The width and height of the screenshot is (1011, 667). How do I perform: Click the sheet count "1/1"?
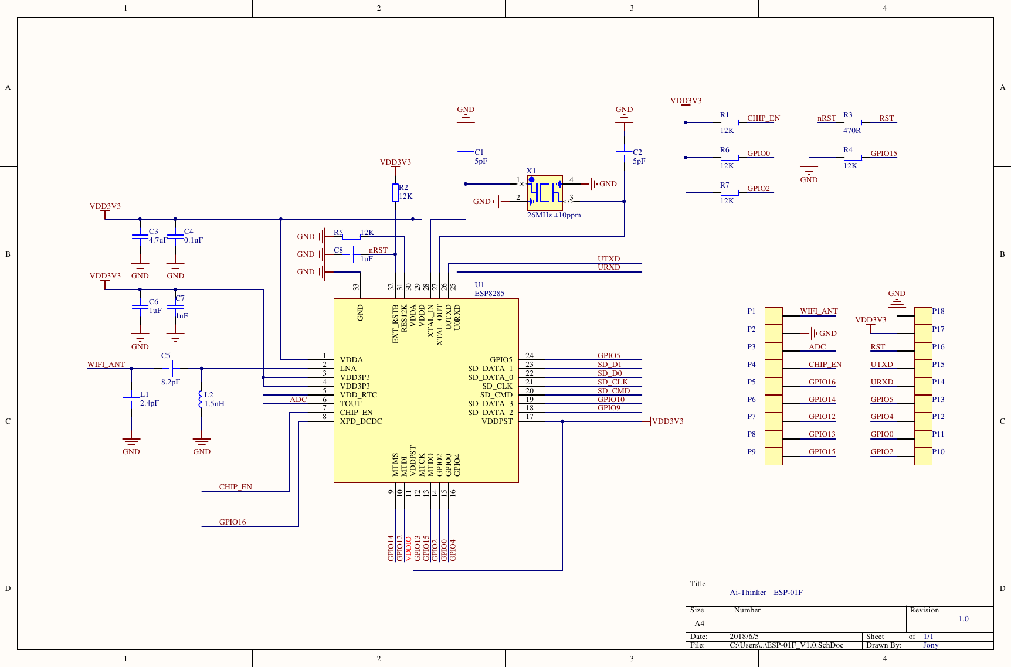point(928,637)
